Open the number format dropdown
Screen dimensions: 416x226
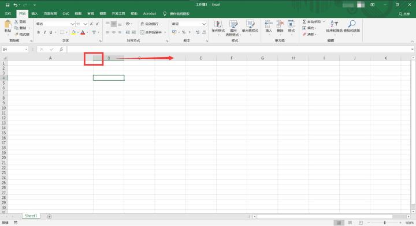coord(204,24)
